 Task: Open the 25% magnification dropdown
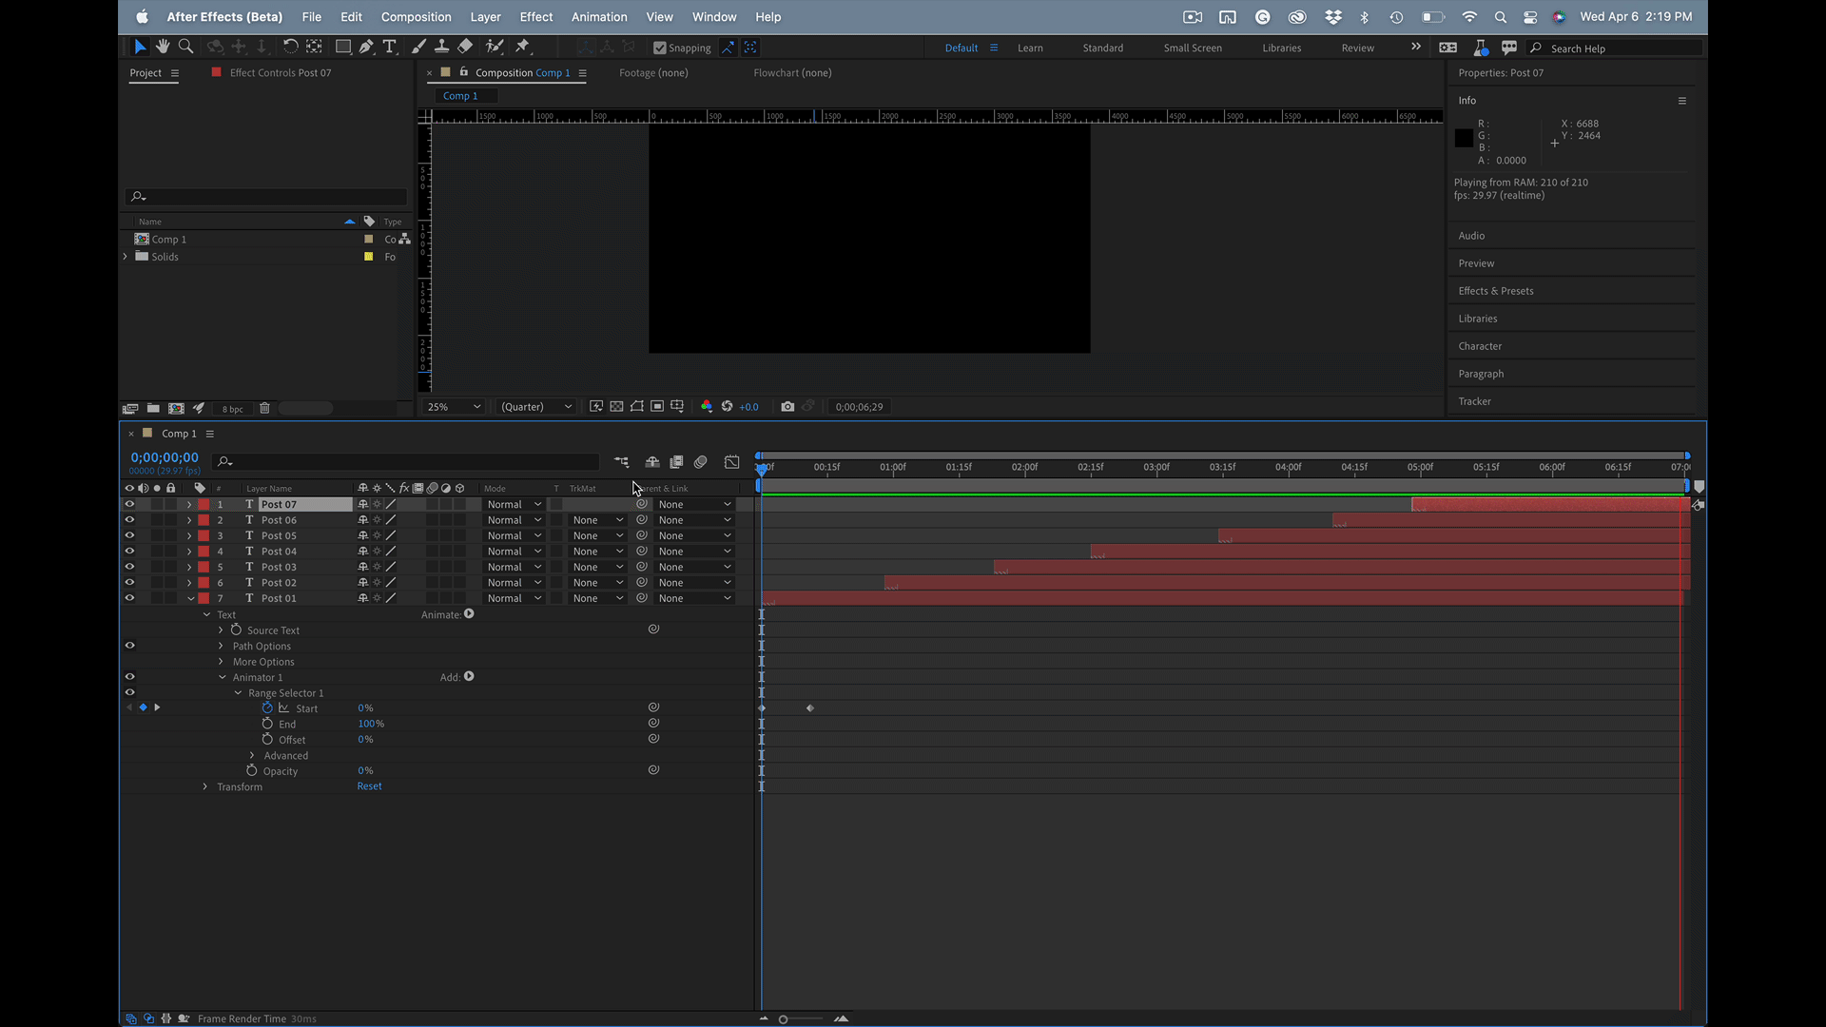(454, 406)
